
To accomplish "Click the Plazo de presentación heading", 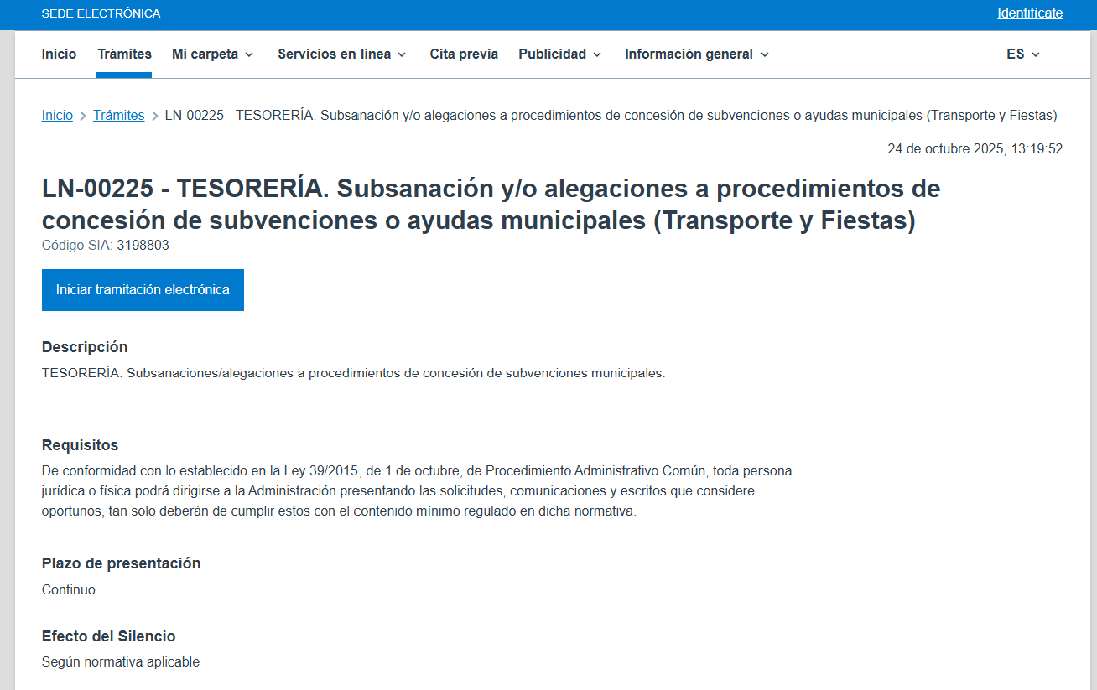I will pyautogui.click(x=121, y=563).
